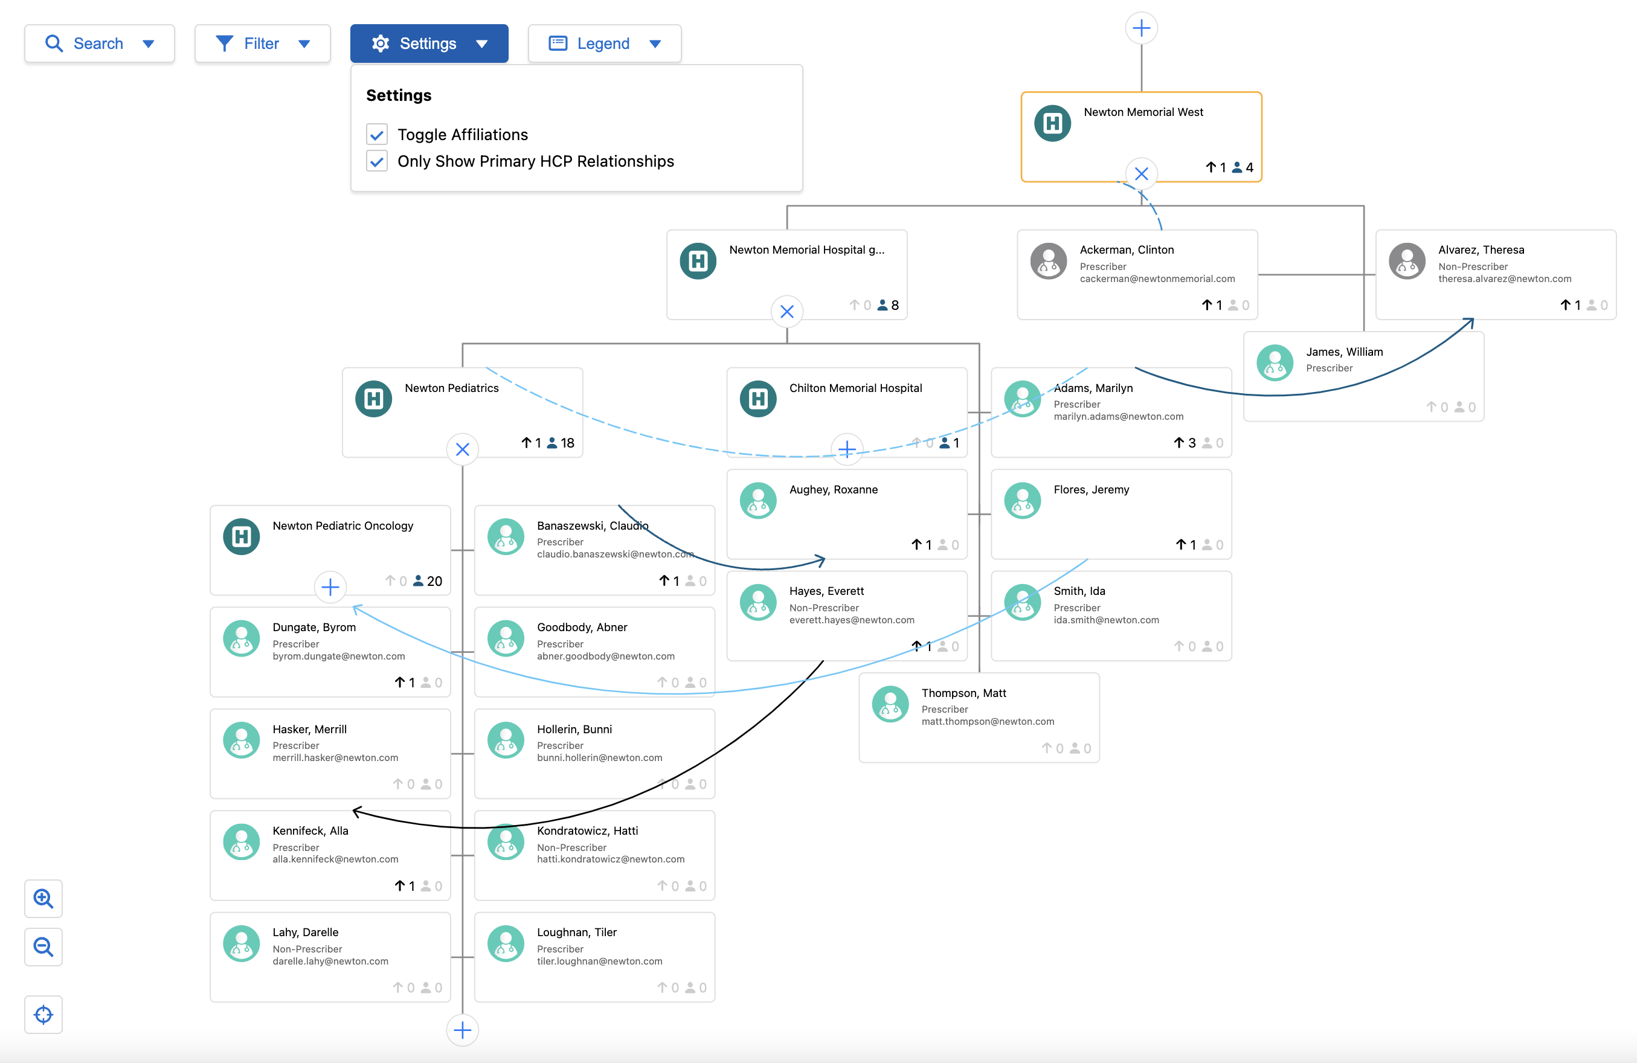
Task: Select the Alvarez, Theresa card
Action: pos(1495,275)
